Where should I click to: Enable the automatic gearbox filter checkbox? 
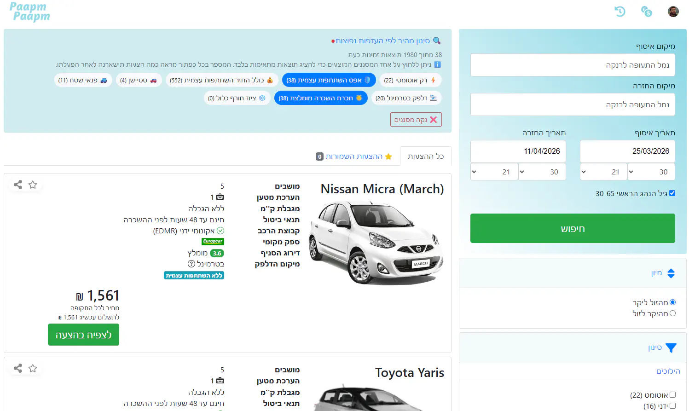coord(672,395)
